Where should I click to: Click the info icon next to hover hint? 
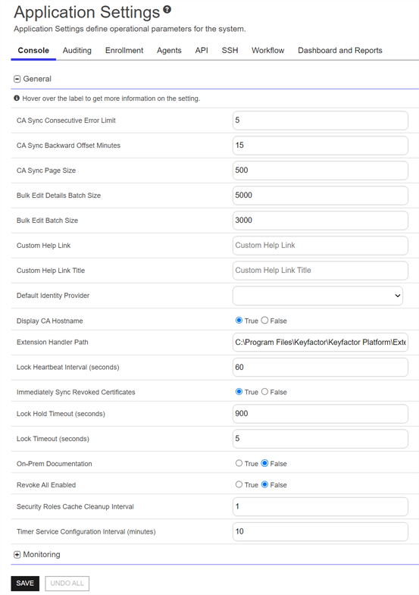tap(17, 99)
